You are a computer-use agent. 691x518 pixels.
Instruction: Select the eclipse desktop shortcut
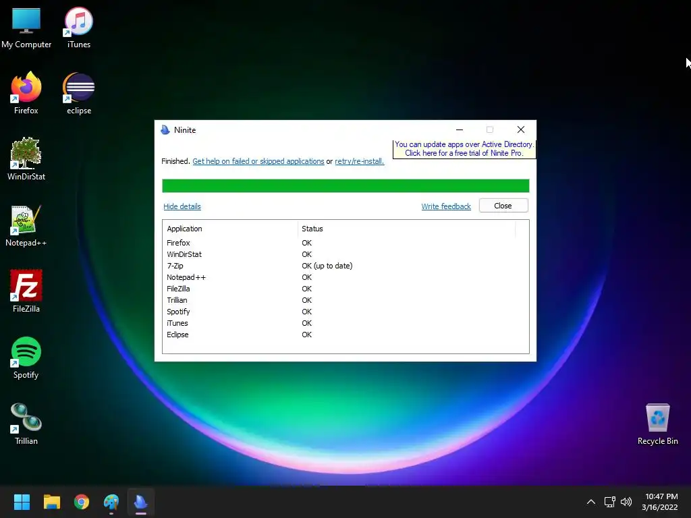coord(79,94)
